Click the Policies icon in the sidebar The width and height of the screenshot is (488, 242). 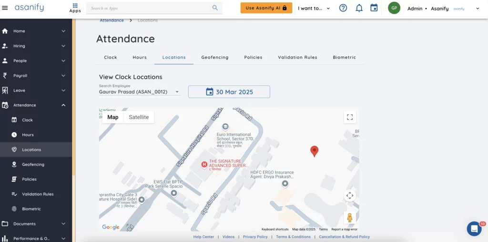pyautogui.click(x=14, y=179)
